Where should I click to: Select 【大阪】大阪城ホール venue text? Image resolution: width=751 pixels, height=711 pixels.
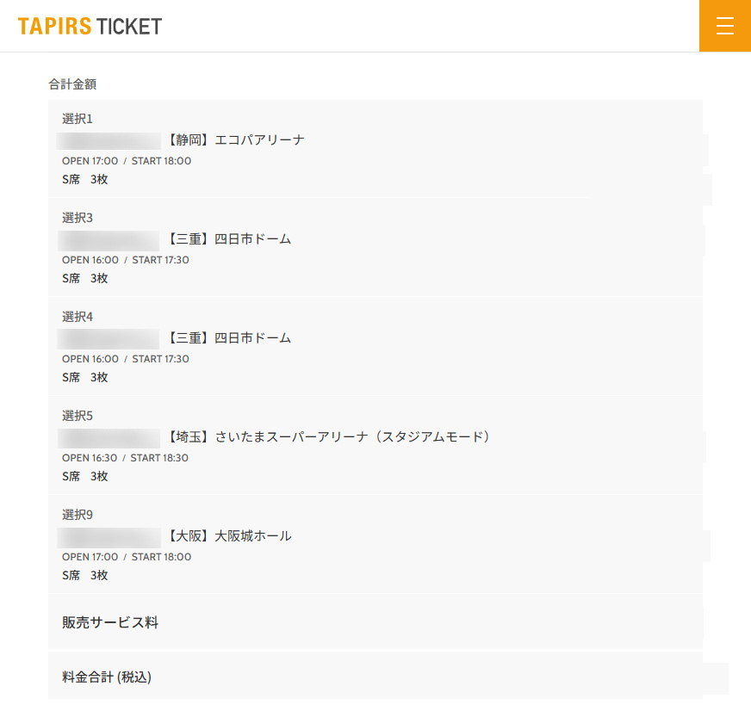point(229,536)
